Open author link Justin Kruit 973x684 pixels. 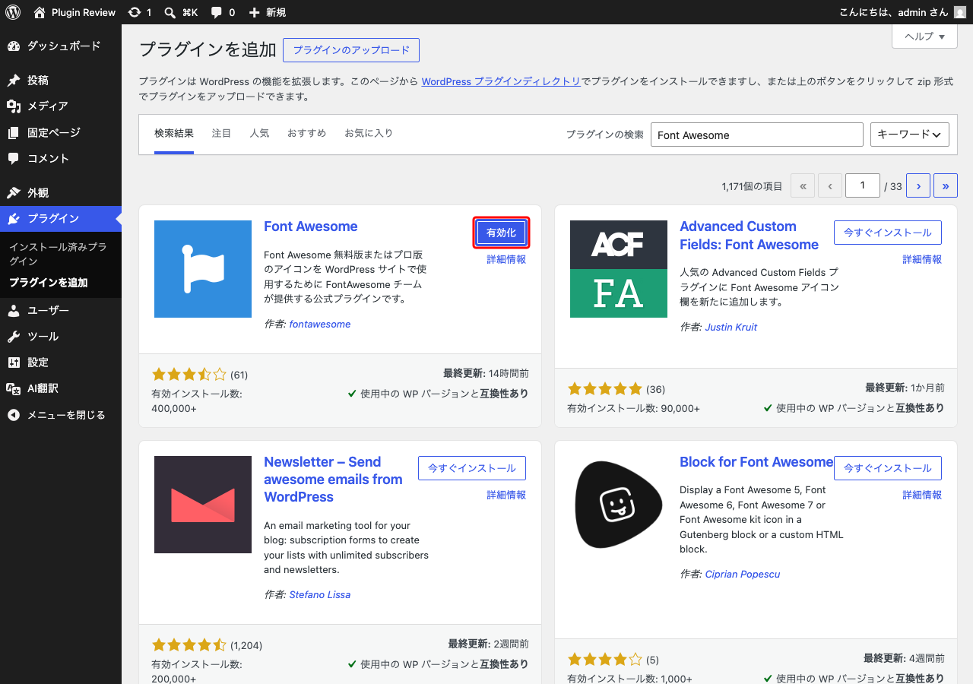(731, 327)
